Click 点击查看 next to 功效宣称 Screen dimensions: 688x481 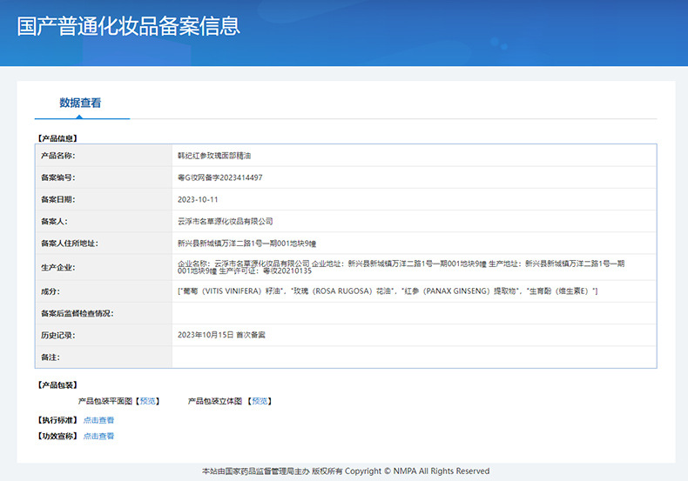click(x=98, y=436)
